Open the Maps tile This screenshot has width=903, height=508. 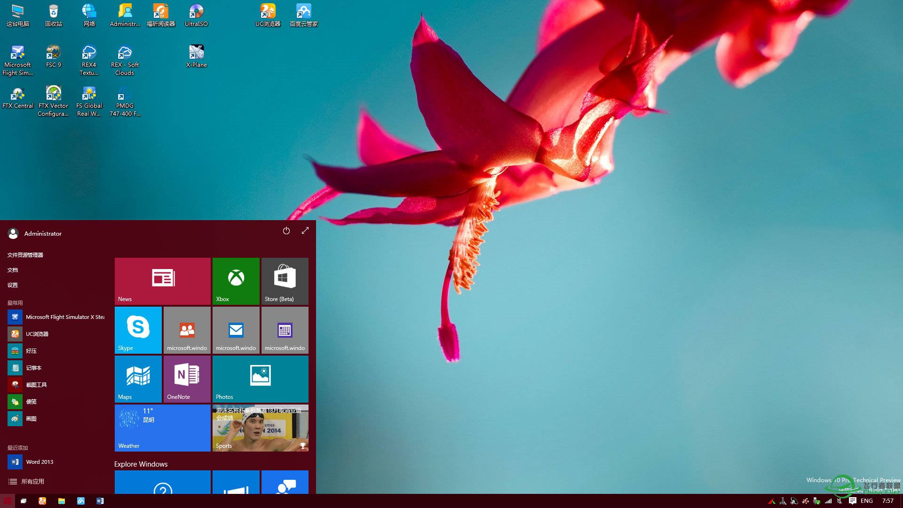(x=138, y=379)
